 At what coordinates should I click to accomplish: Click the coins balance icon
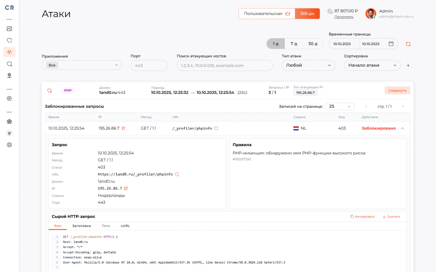pos(330,11)
